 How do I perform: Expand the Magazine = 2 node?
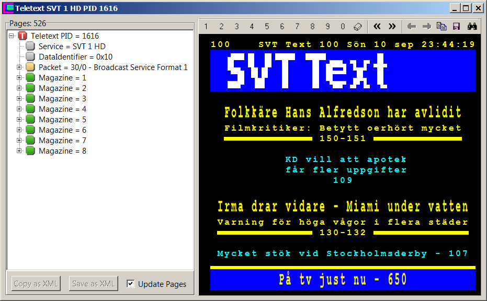[19, 88]
